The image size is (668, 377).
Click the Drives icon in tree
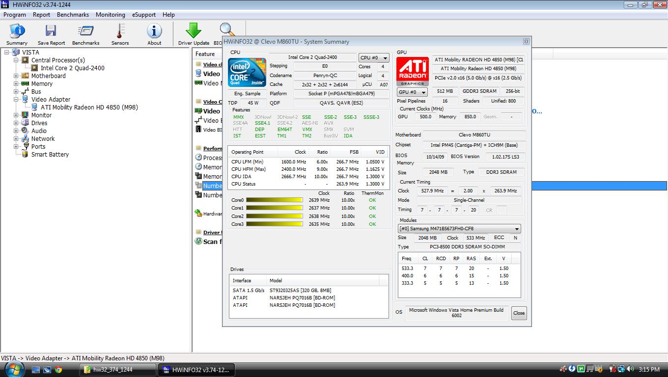coord(26,123)
